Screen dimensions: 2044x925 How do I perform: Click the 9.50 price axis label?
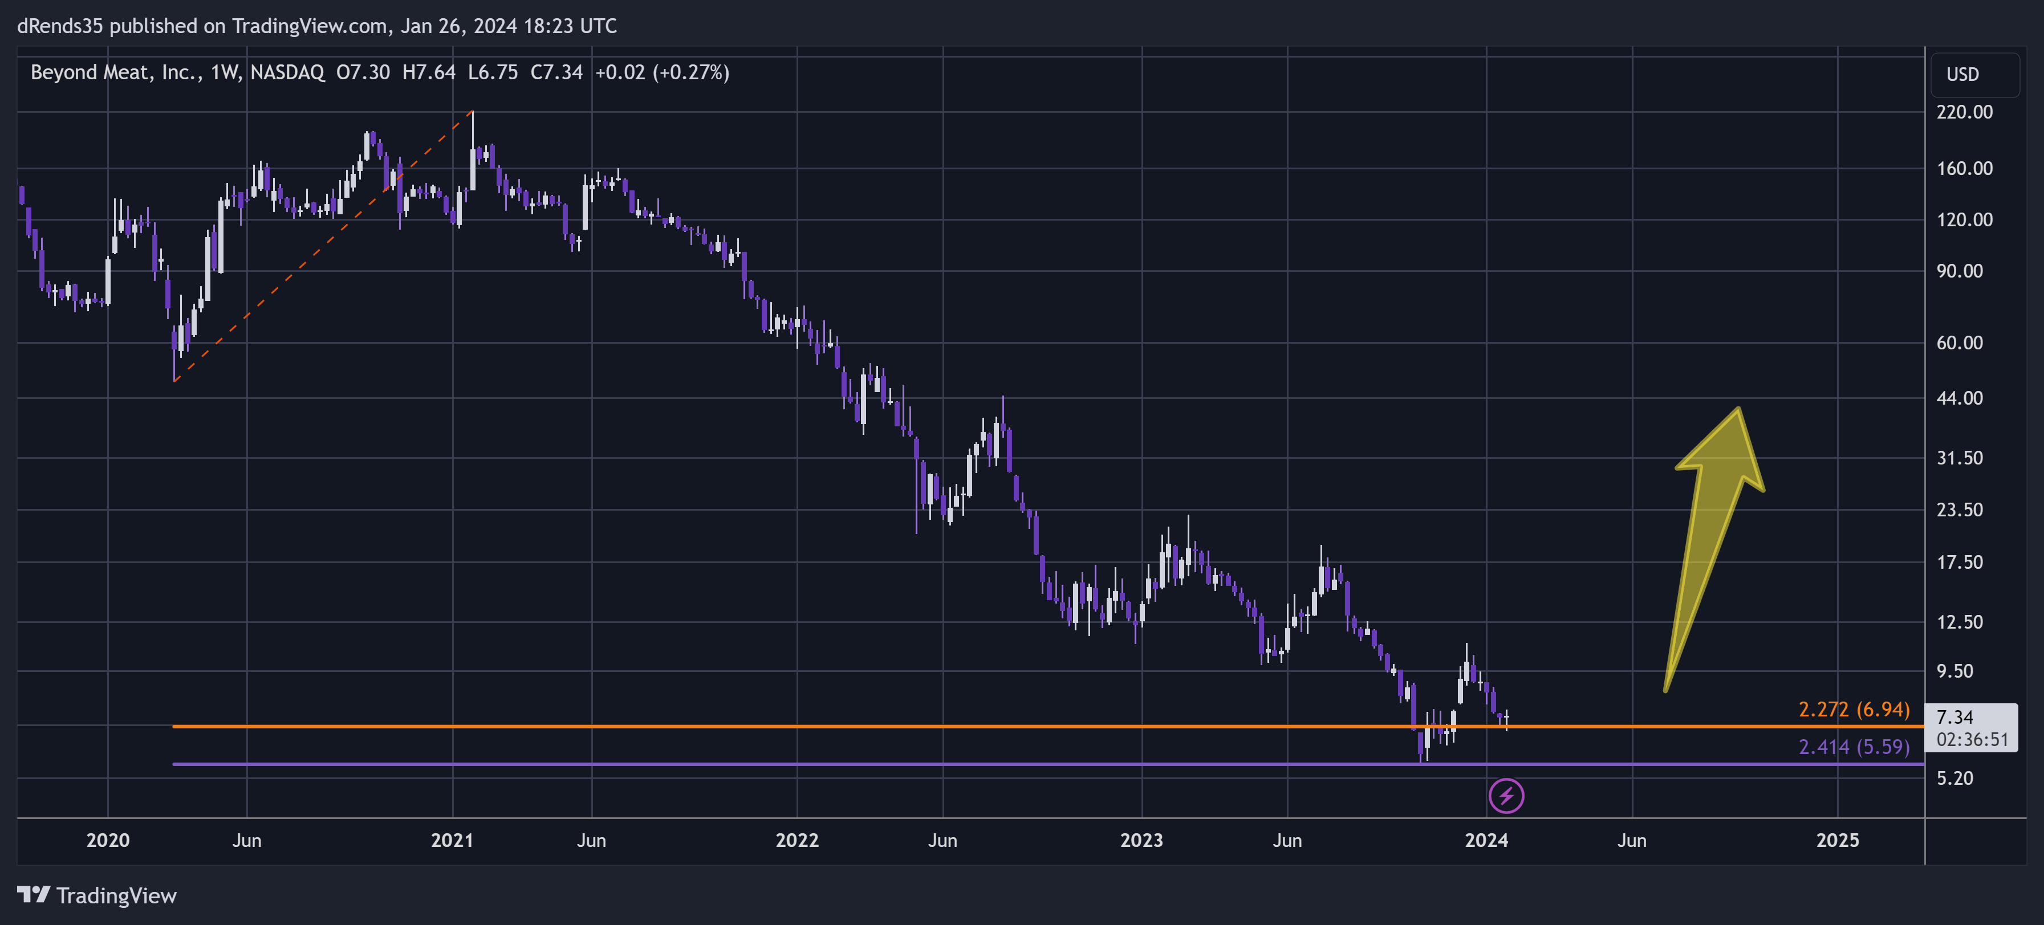click(1954, 671)
